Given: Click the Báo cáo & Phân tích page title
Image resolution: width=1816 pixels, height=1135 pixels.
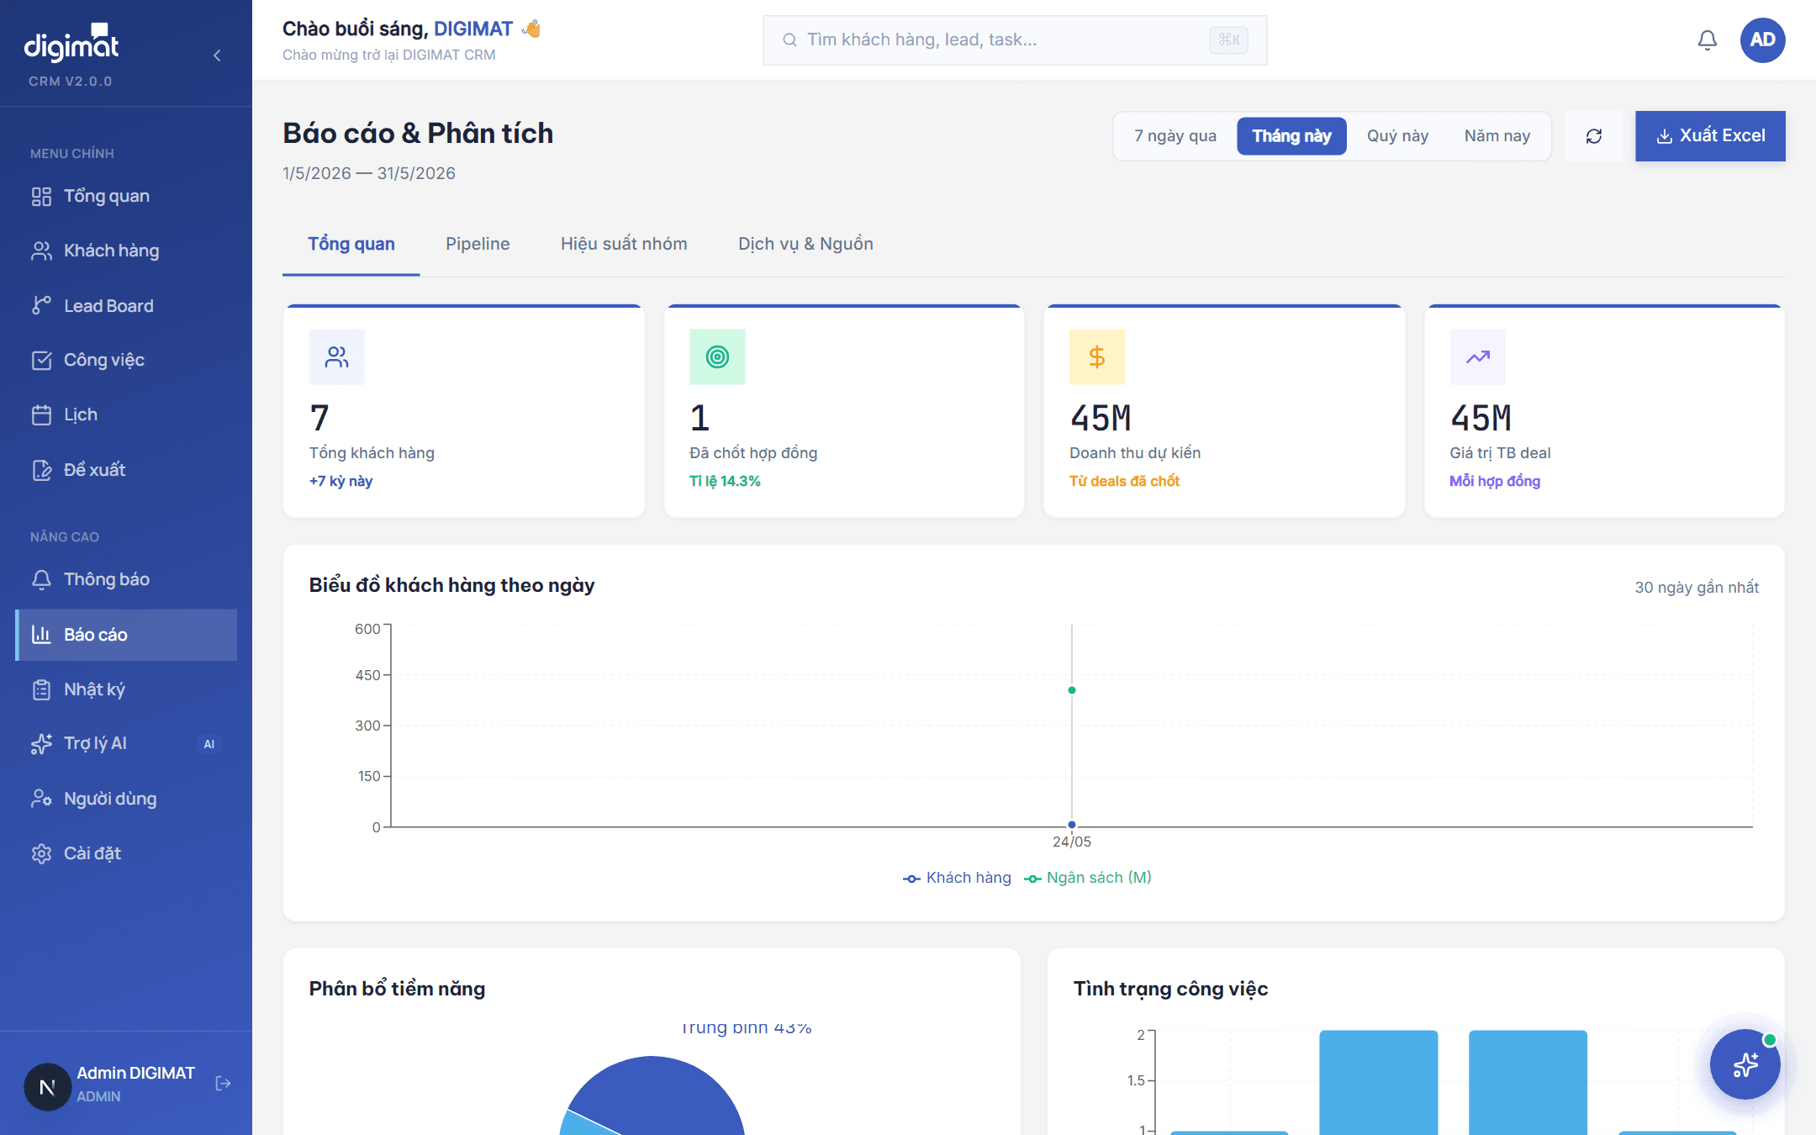Looking at the screenshot, I should [418, 134].
